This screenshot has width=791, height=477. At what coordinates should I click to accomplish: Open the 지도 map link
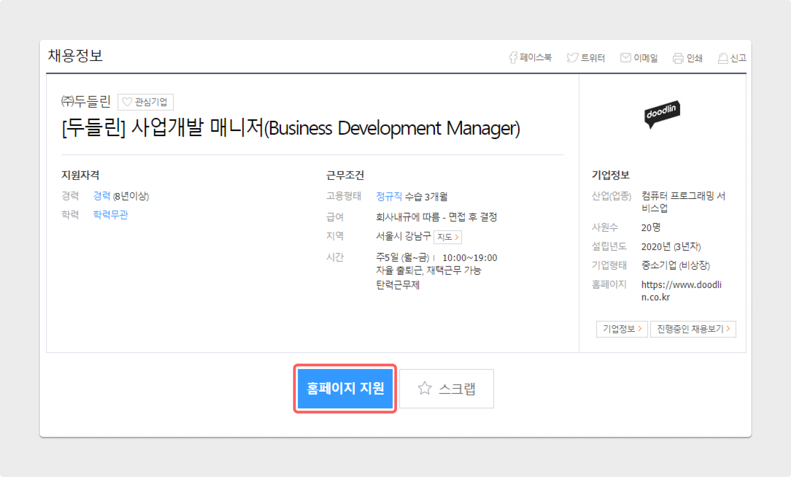pos(448,237)
